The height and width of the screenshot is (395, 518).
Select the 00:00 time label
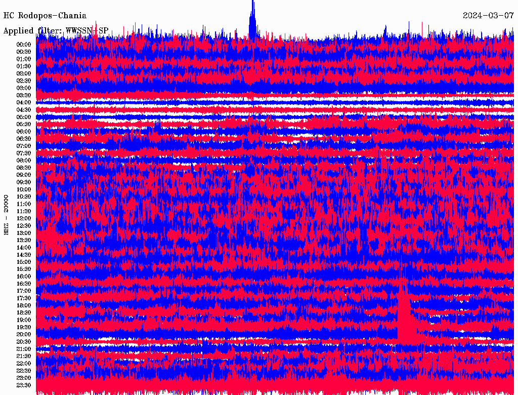24,45
